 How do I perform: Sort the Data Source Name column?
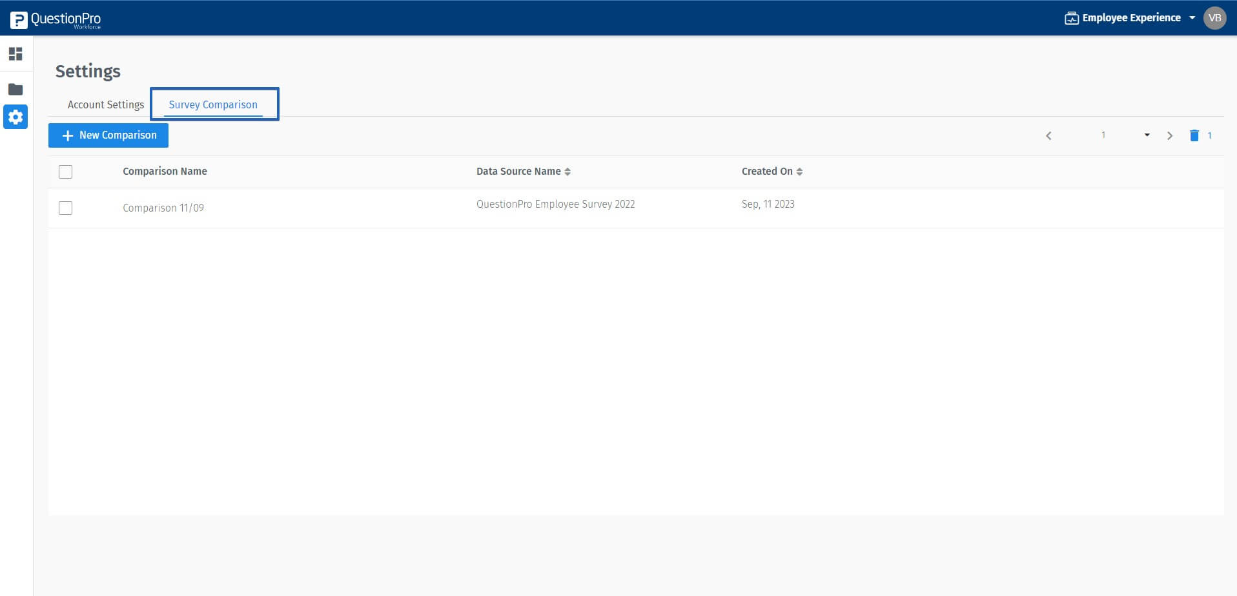coord(567,172)
